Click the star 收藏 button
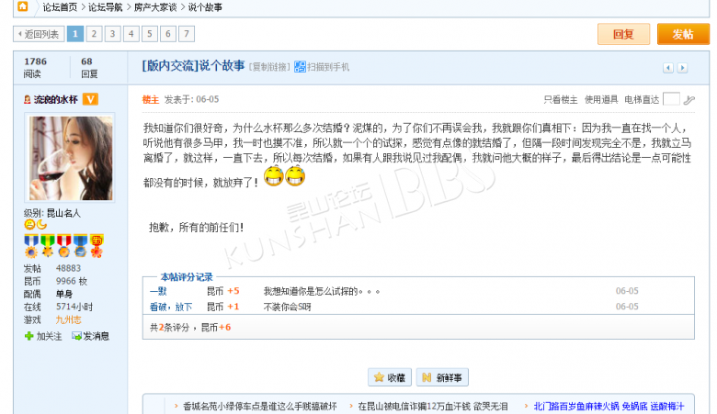The image size is (717, 414). coord(390,377)
